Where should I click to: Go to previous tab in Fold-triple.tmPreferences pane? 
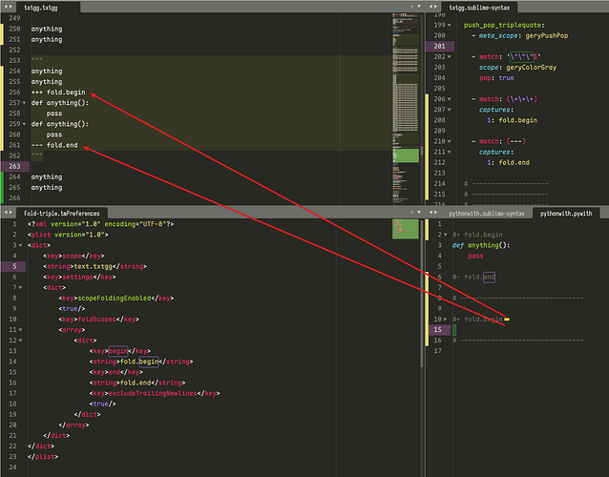(6, 213)
